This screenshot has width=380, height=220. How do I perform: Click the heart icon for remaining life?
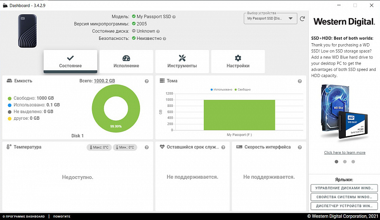162,147
